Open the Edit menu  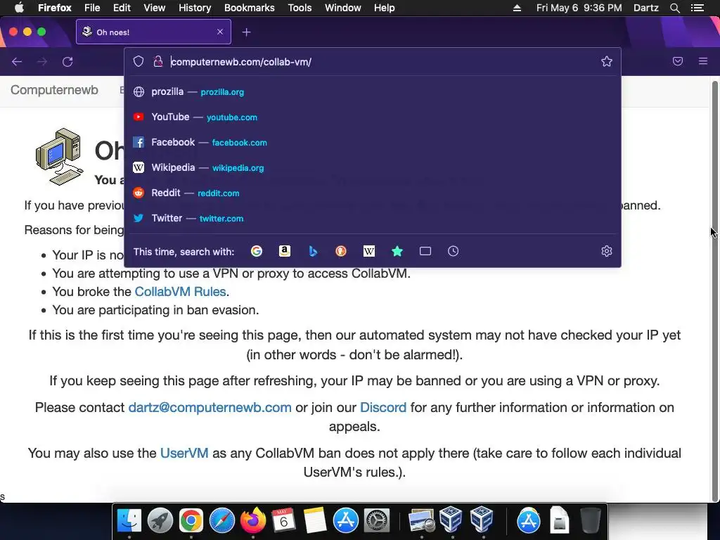coord(122,8)
